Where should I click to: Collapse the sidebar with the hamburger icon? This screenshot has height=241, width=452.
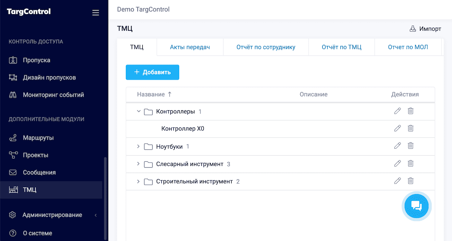tap(95, 12)
